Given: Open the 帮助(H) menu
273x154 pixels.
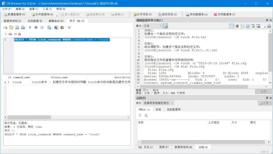Looking at the screenshot, I should click(61, 9).
